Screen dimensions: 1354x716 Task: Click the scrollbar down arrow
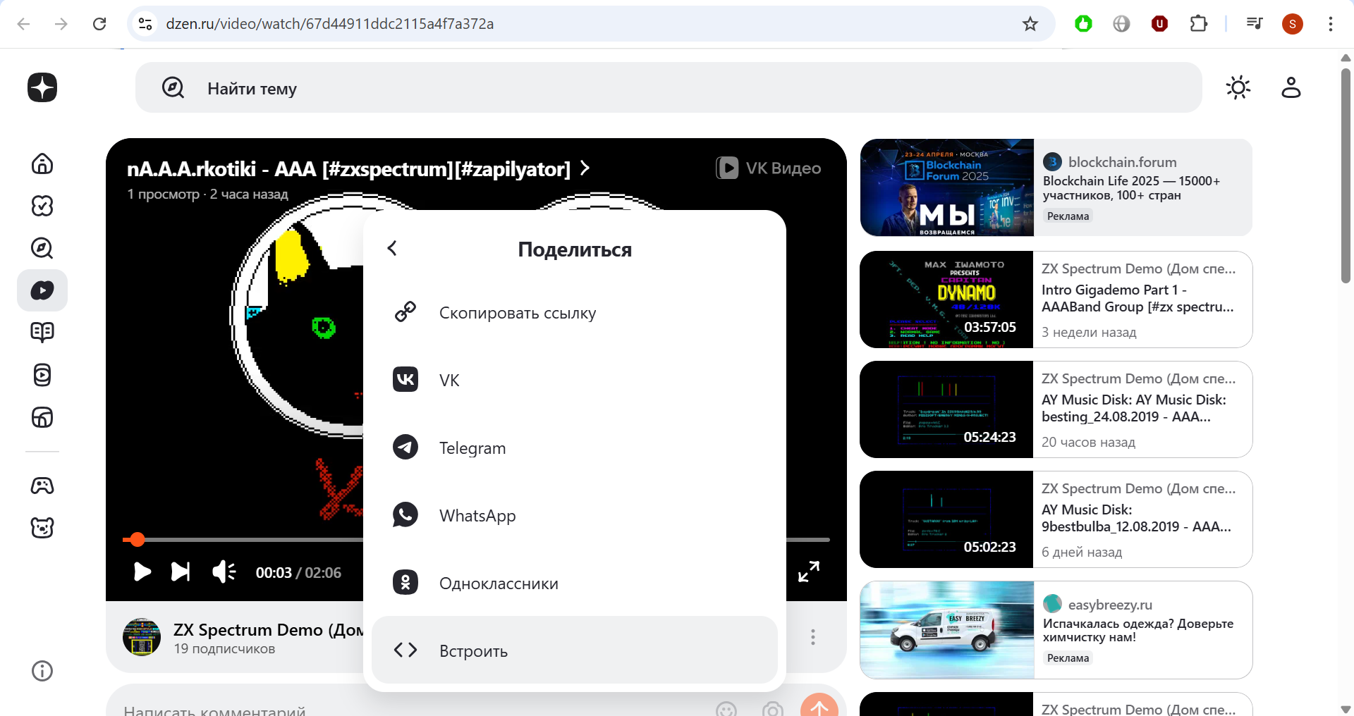click(1346, 709)
